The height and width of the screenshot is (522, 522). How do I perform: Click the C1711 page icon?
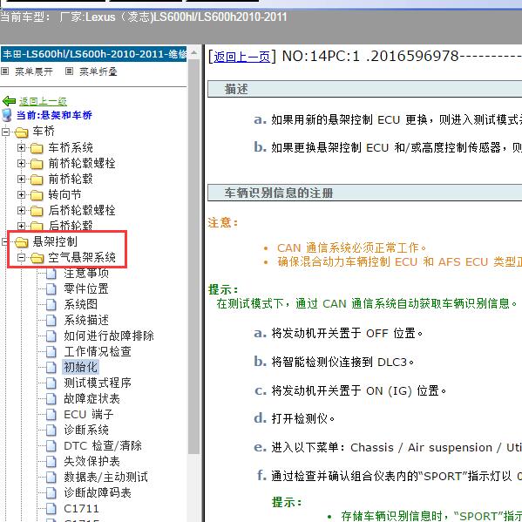point(51,508)
